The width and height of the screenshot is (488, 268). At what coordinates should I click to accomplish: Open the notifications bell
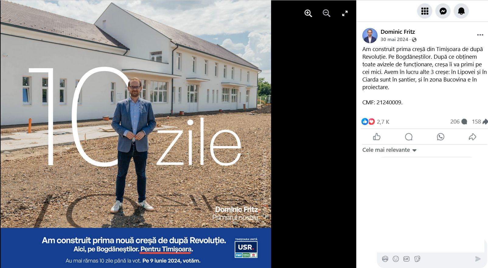461,11
